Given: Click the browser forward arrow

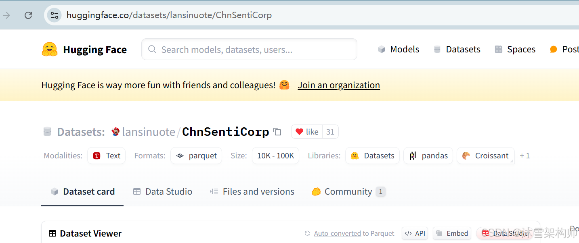Looking at the screenshot, I should tap(6, 15).
